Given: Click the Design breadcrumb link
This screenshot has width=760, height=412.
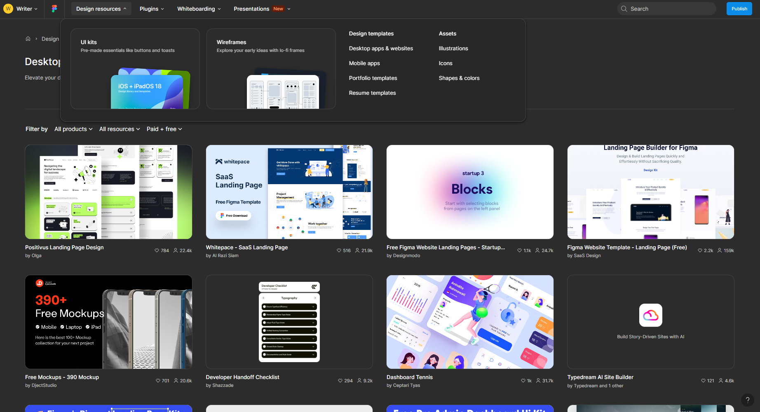Looking at the screenshot, I should (50, 39).
